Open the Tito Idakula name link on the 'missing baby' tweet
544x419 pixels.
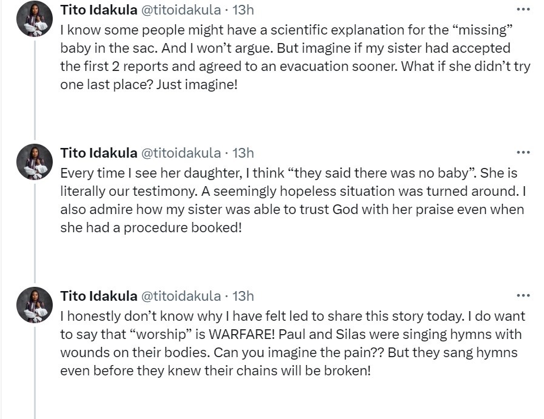(x=98, y=10)
